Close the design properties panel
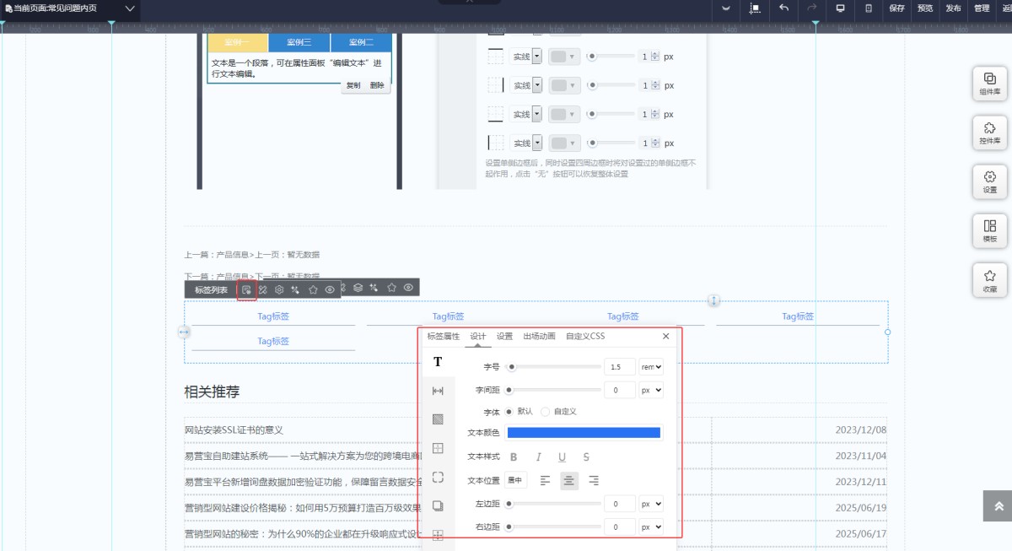 (665, 336)
